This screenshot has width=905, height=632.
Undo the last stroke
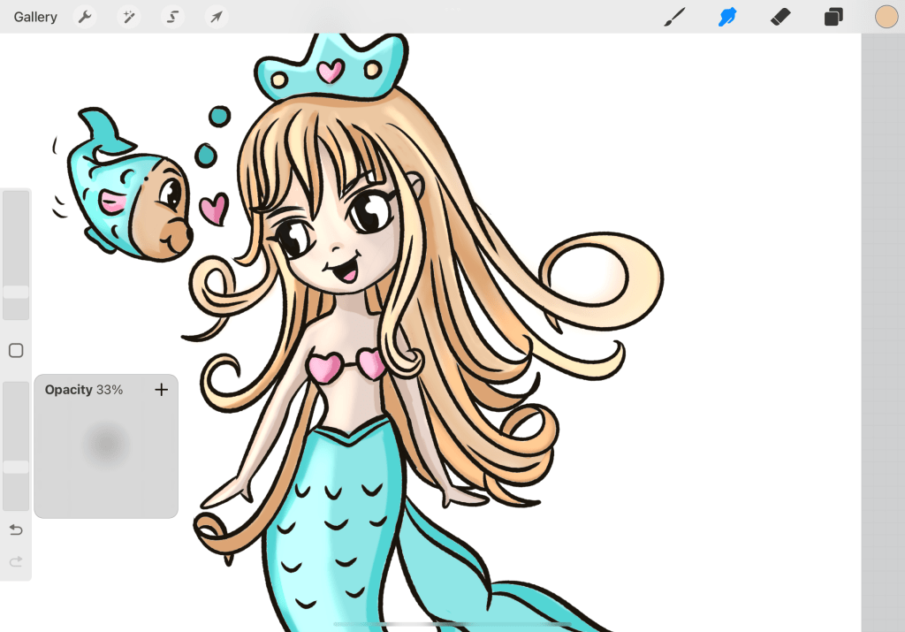[x=16, y=529]
